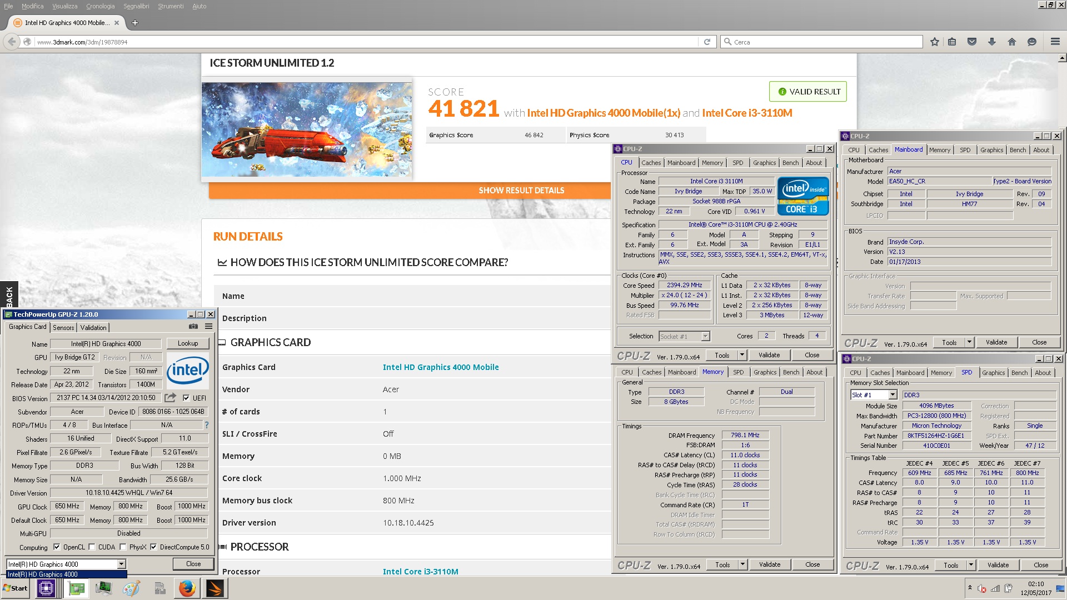
Task: Click the GPU-Z BIOS export share icon
Action: (x=171, y=398)
